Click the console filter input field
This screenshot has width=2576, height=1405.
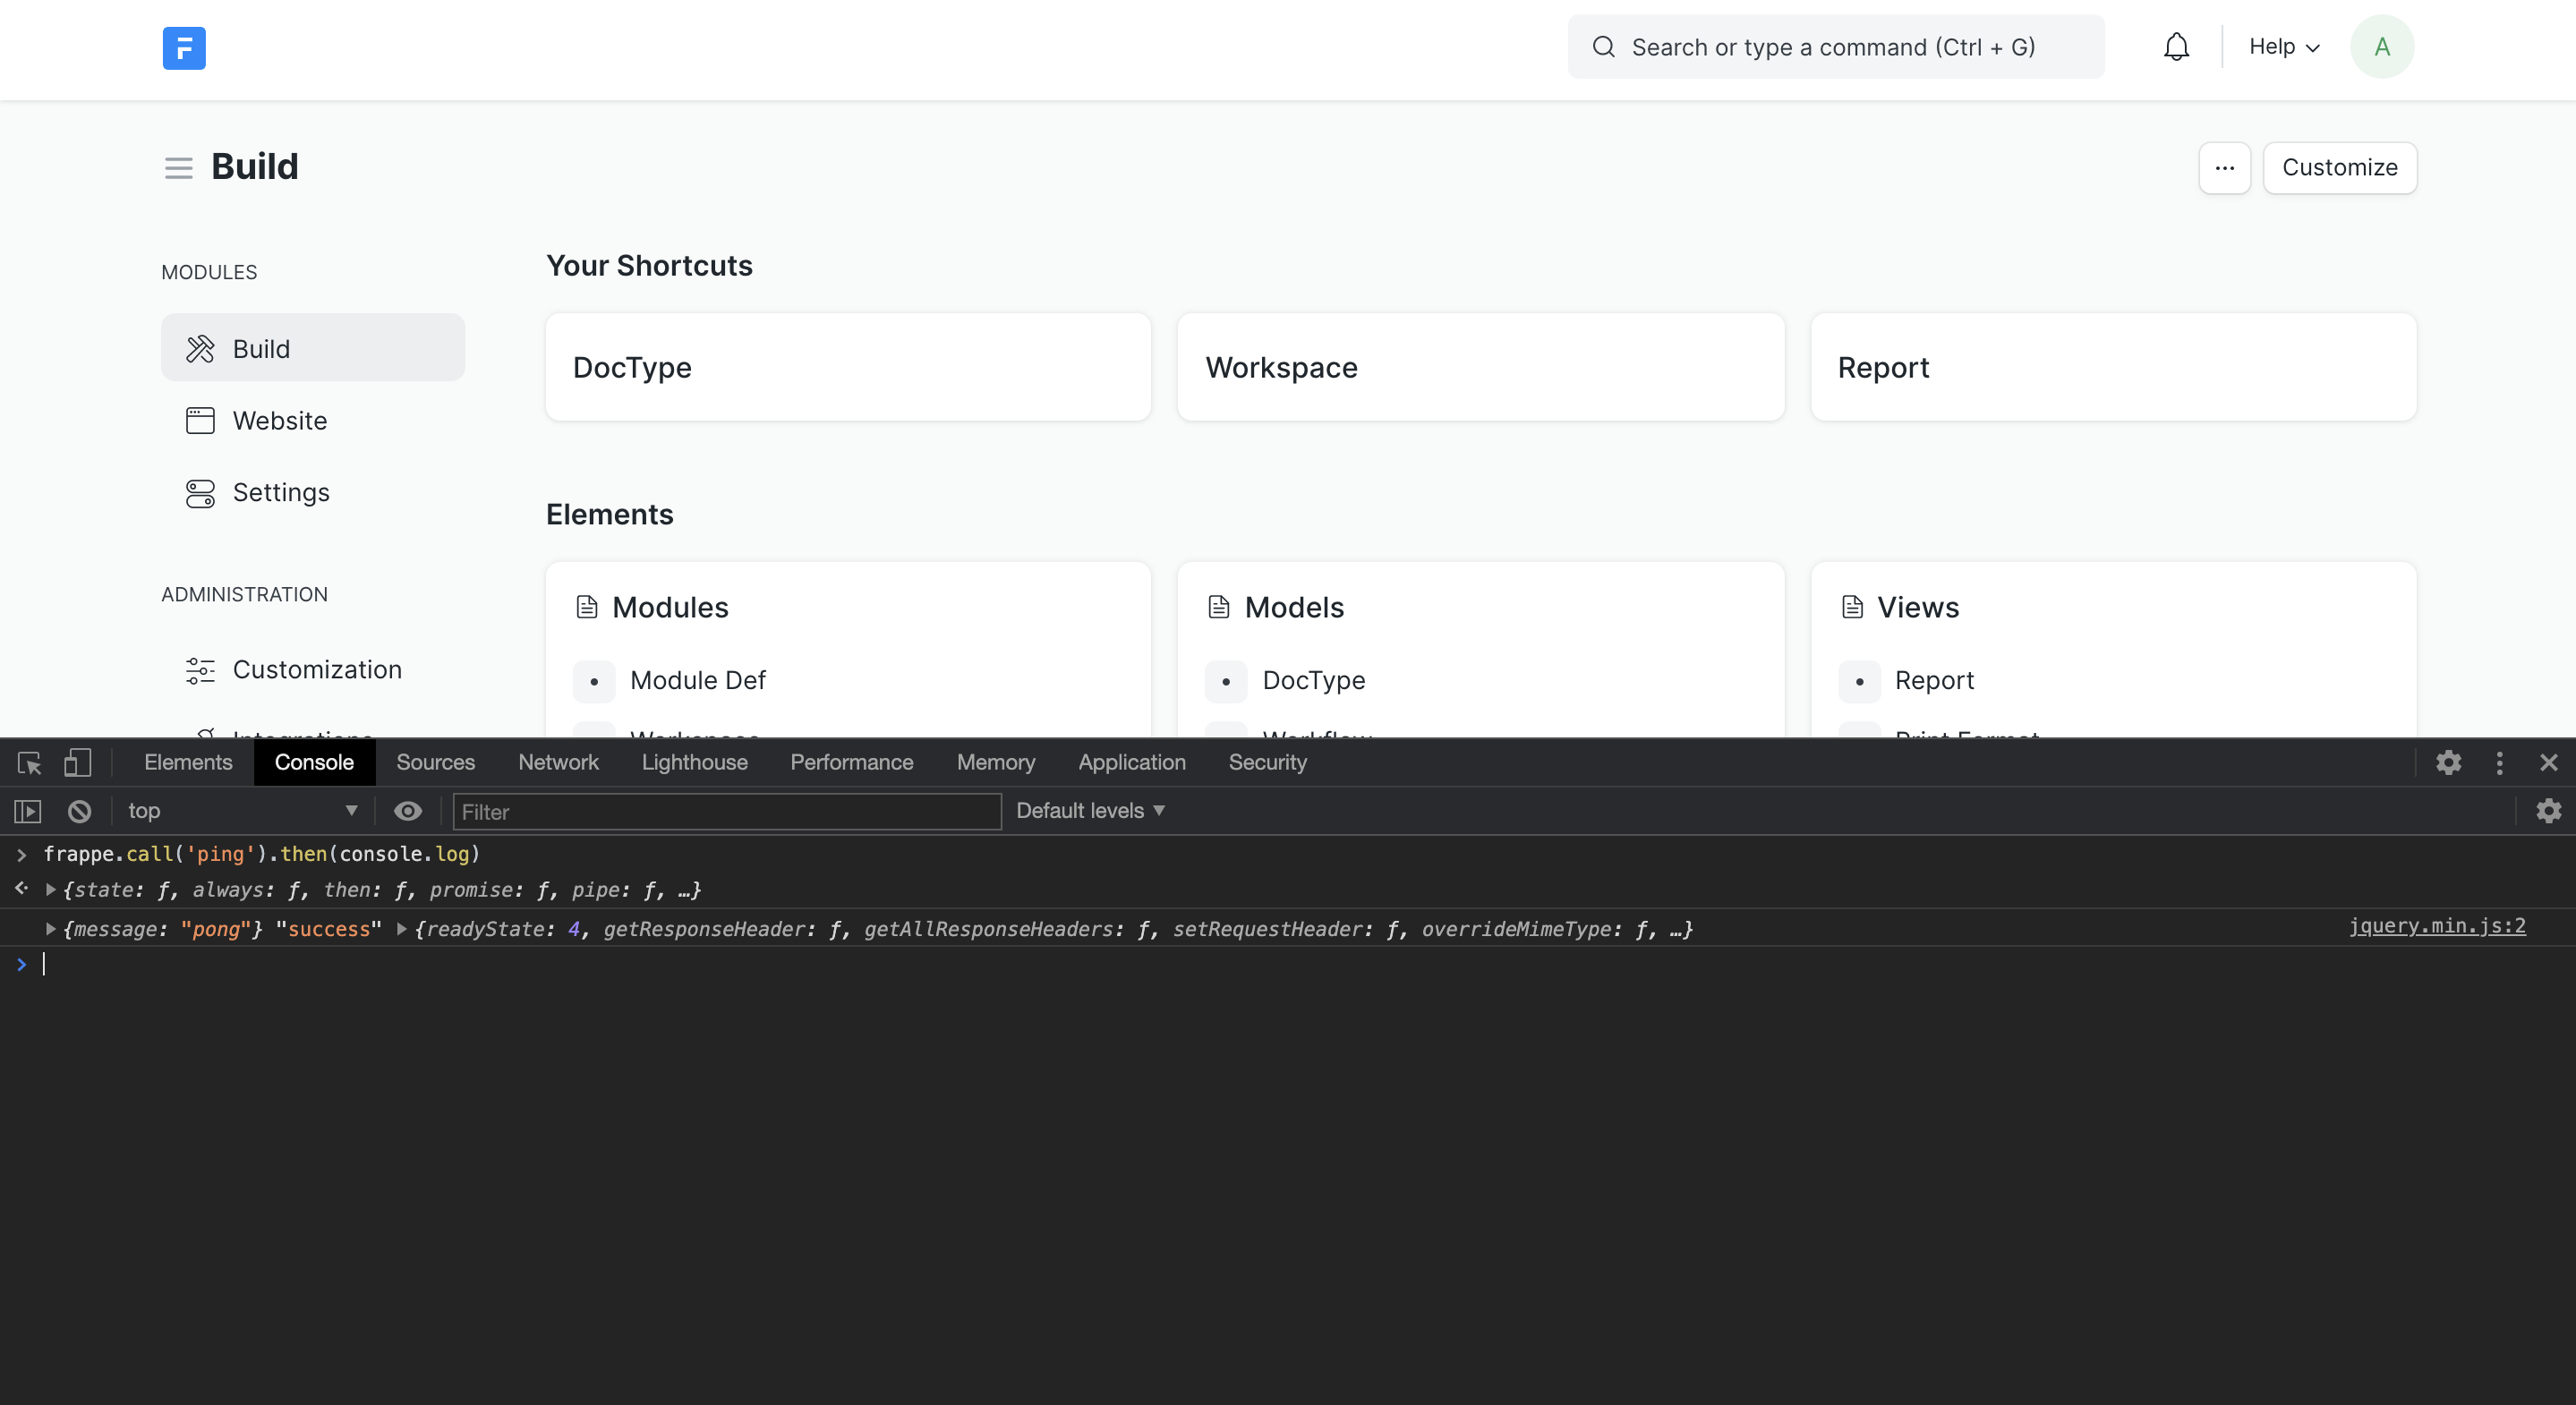tap(725, 810)
